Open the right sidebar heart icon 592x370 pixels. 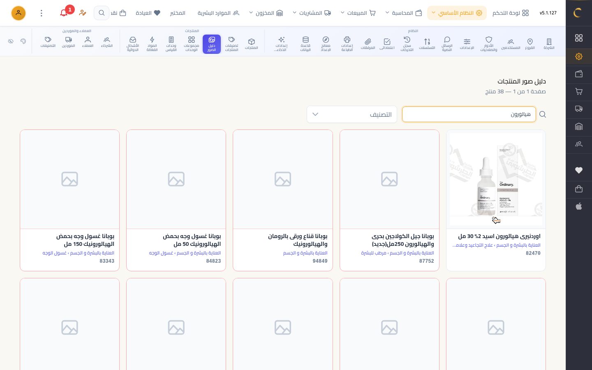(x=579, y=170)
